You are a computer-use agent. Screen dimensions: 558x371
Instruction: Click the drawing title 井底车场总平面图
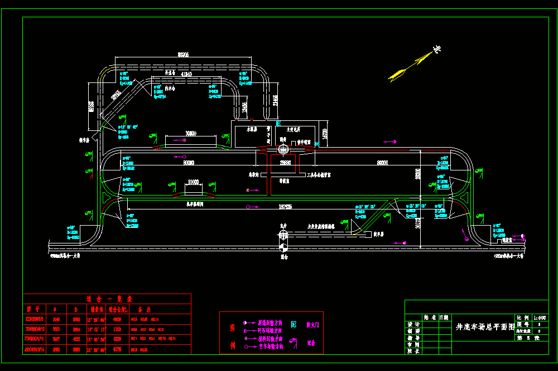coord(485,327)
